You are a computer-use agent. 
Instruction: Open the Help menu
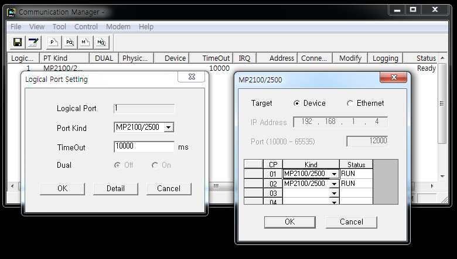pyautogui.click(x=146, y=27)
